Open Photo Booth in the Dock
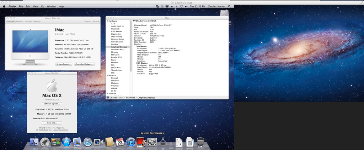The height and width of the screenshot is (150, 364). 141,142
